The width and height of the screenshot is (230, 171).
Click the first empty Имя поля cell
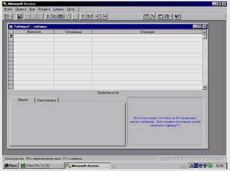coord(34,36)
